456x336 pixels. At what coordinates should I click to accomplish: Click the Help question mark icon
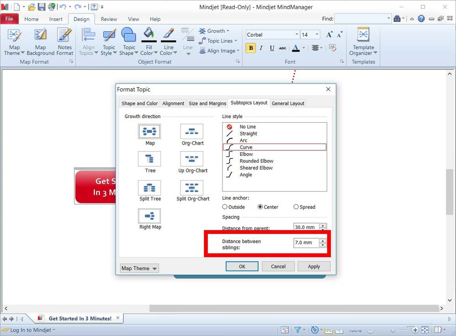pos(421,19)
